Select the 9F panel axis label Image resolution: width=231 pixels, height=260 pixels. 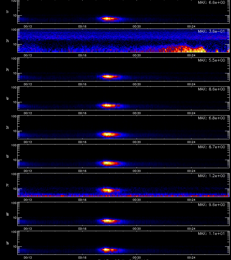coord(8,243)
